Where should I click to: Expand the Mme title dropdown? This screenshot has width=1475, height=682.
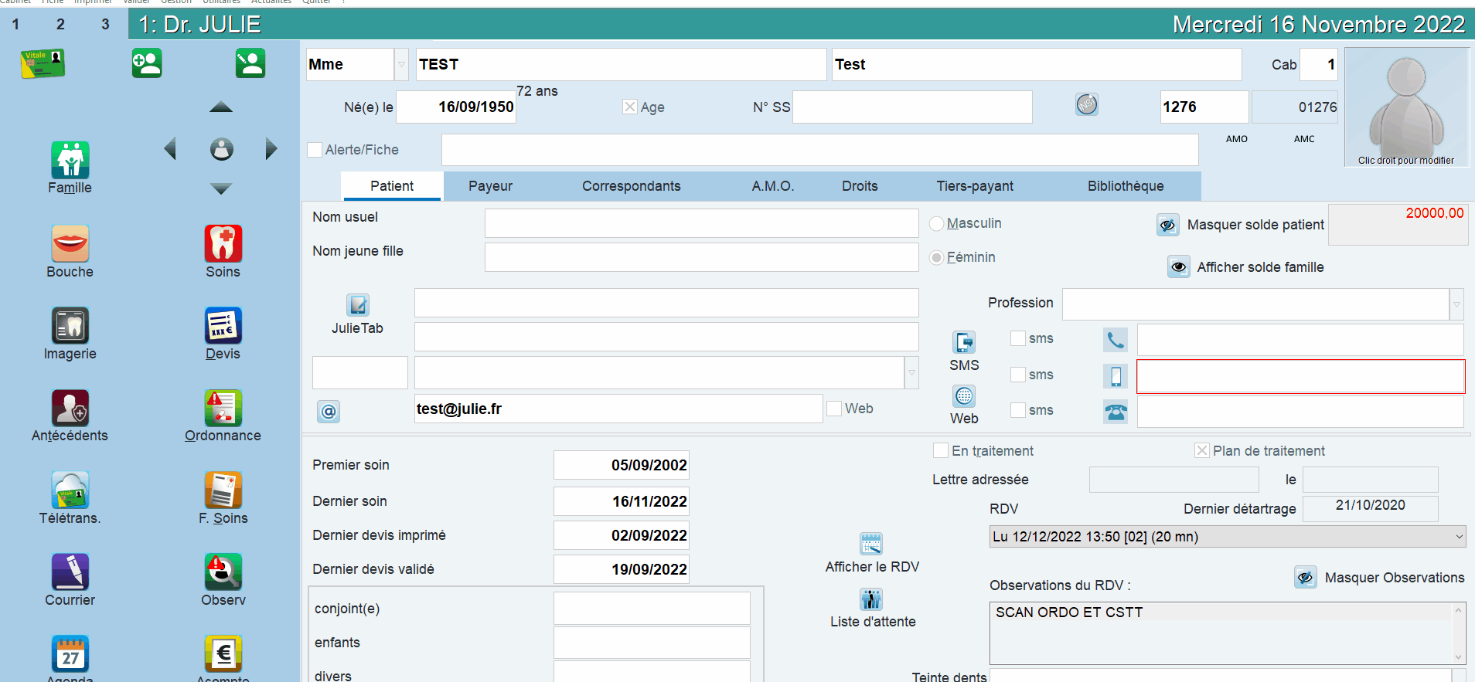coord(401,64)
